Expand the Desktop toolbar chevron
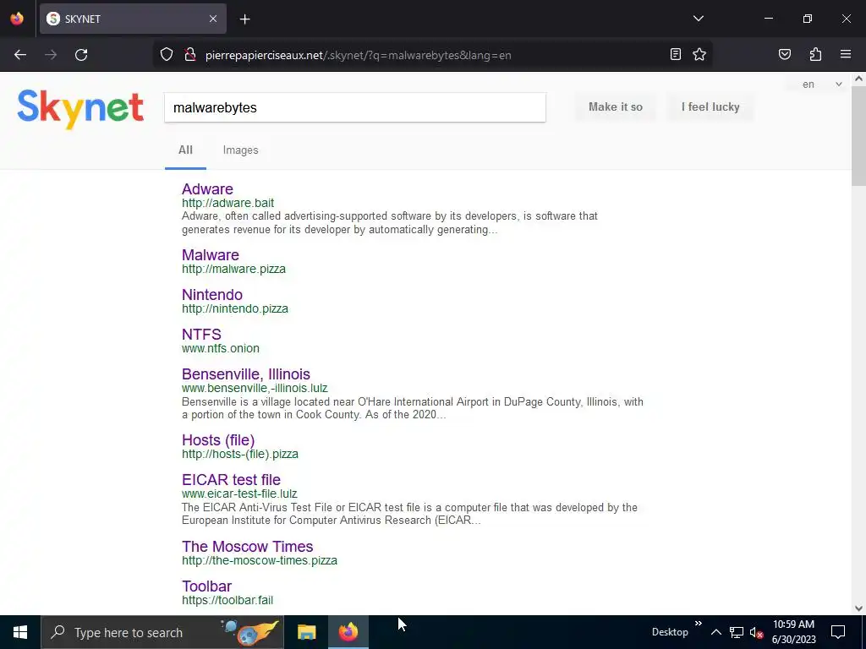The width and height of the screenshot is (866, 649). tap(698, 623)
